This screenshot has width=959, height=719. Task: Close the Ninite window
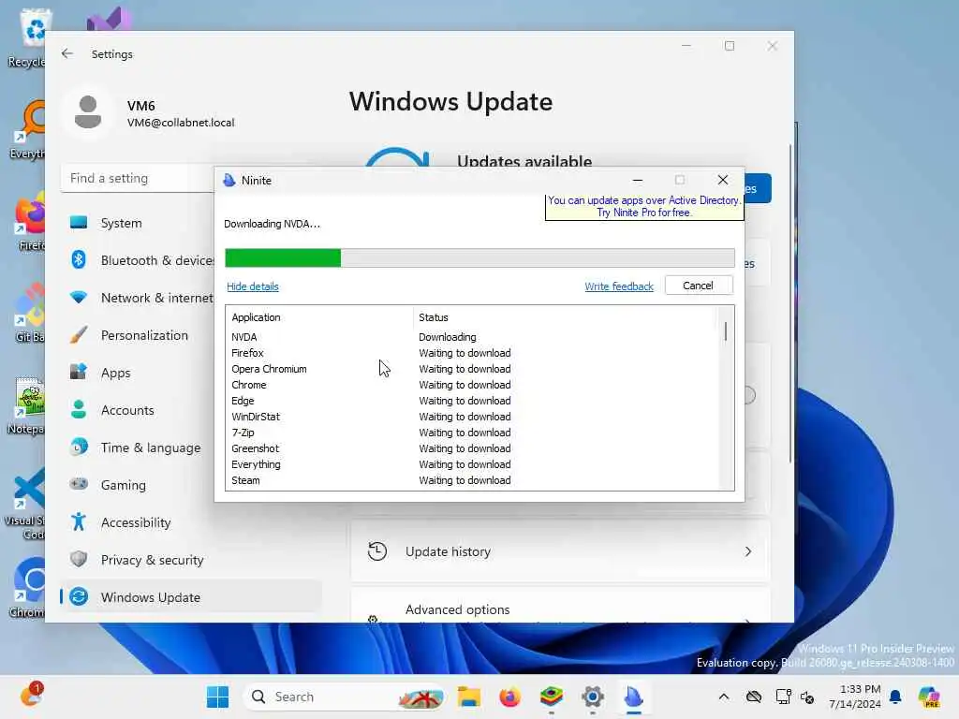pos(723,180)
